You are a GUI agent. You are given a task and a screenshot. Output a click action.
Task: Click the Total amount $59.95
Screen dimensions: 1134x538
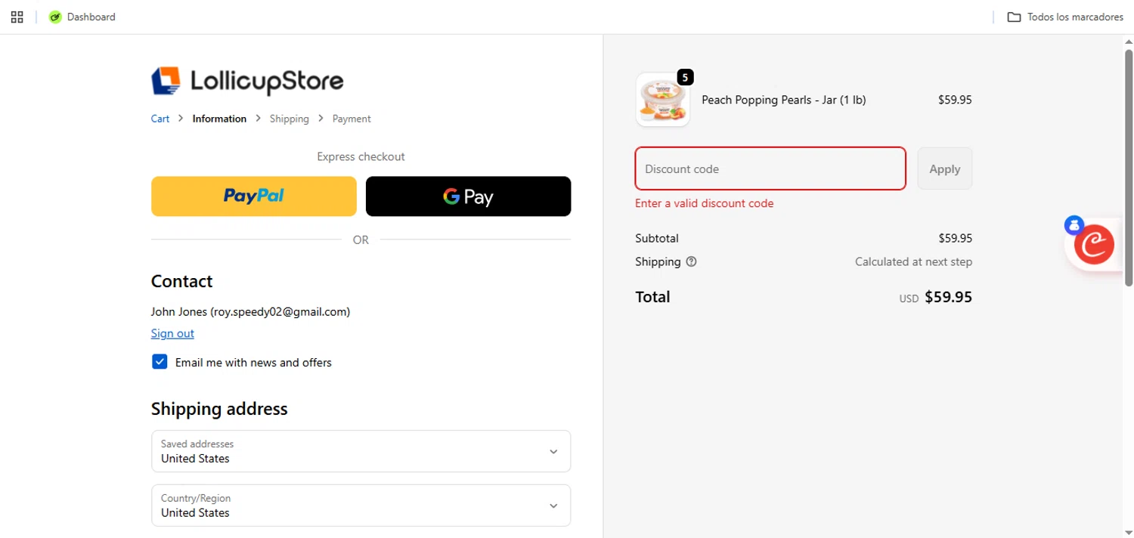(948, 297)
